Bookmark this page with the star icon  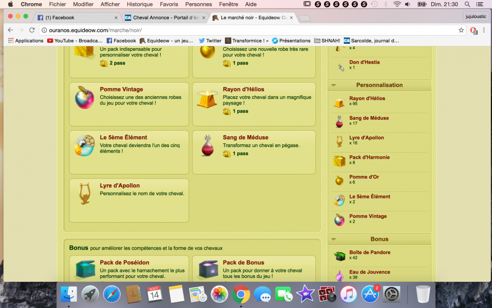click(461, 30)
